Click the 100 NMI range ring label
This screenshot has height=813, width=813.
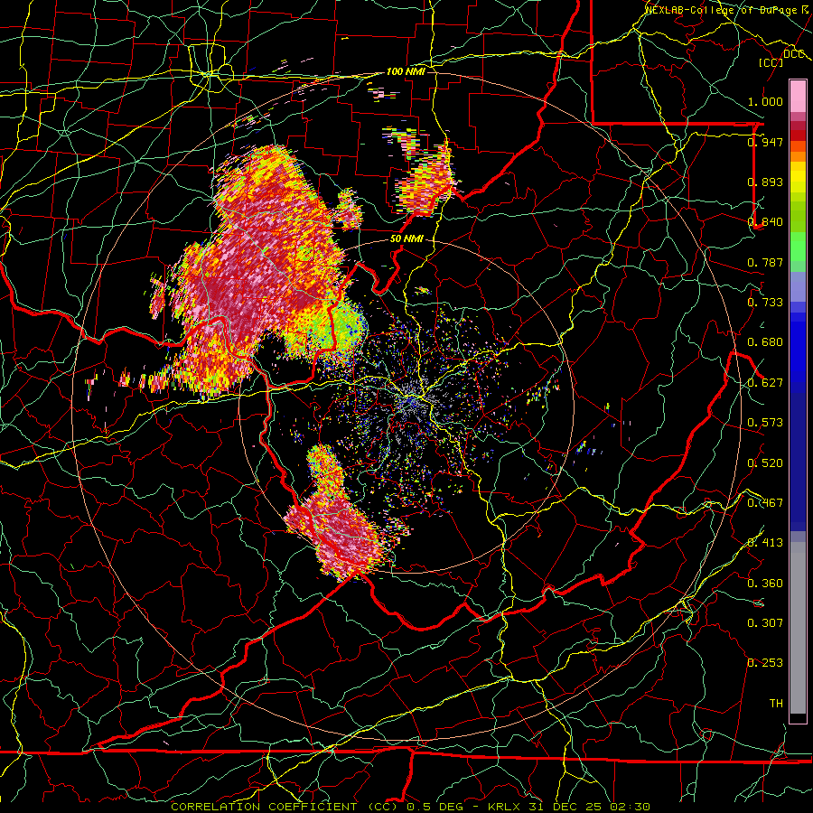pyautogui.click(x=406, y=71)
